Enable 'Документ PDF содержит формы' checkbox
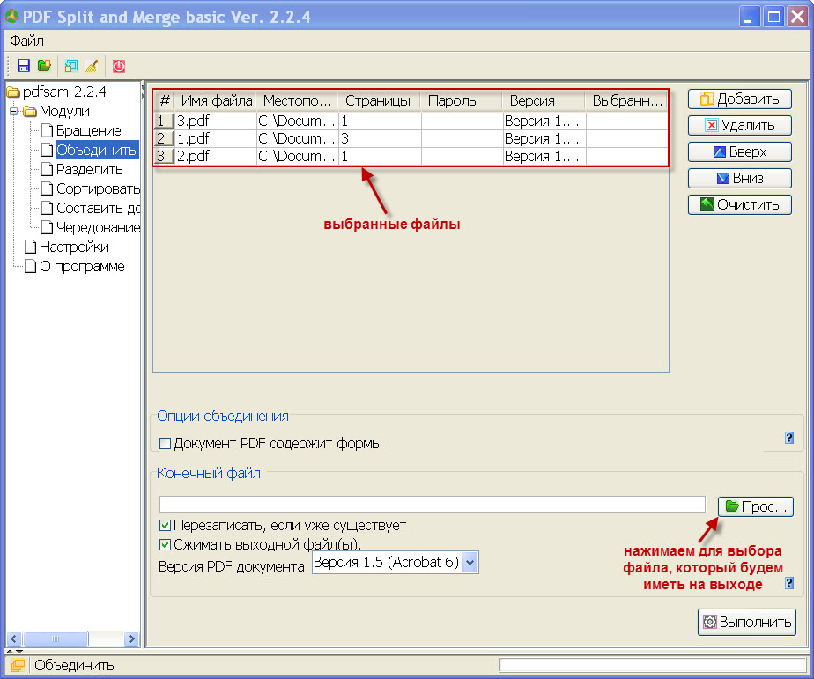The height and width of the screenshot is (679, 814). click(x=165, y=444)
